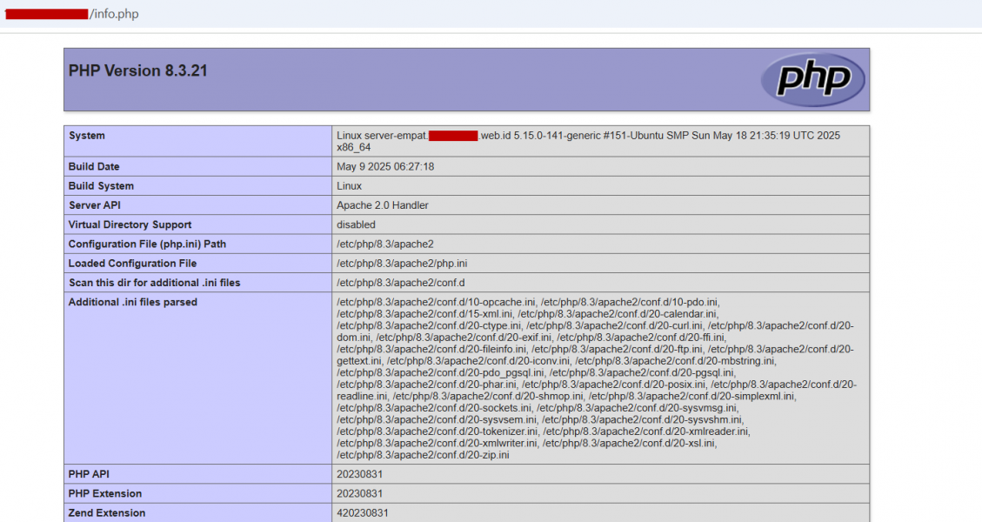This screenshot has width=982, height=522.
Task: Click the 20-zip.ini line in parsed files
Action: coord(423,455)
